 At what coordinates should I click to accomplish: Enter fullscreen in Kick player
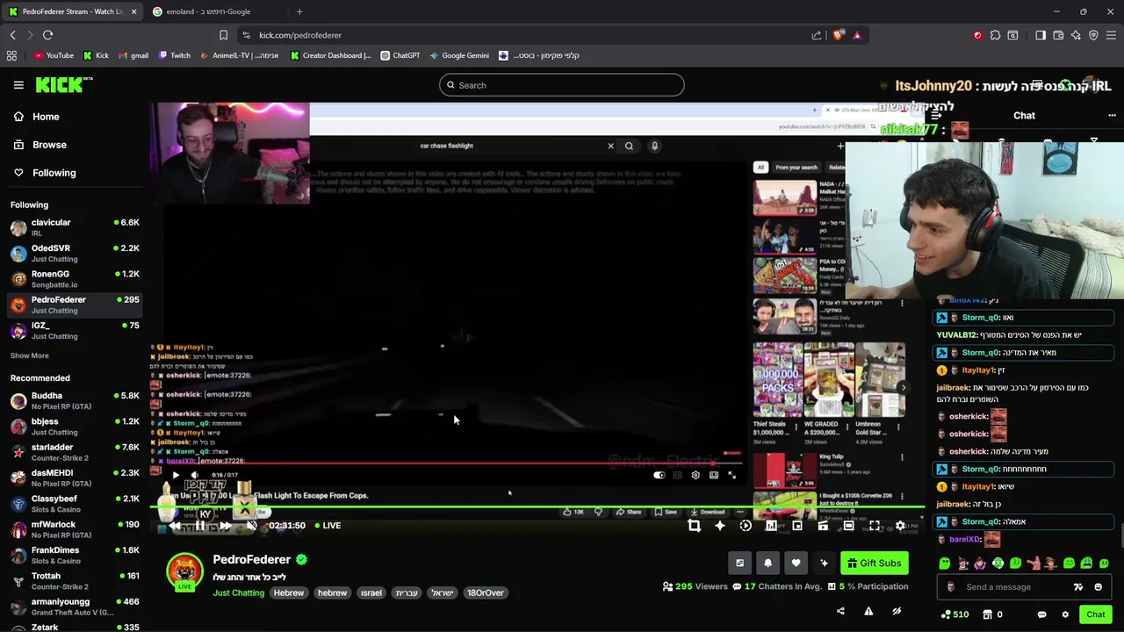click(875, 526)
